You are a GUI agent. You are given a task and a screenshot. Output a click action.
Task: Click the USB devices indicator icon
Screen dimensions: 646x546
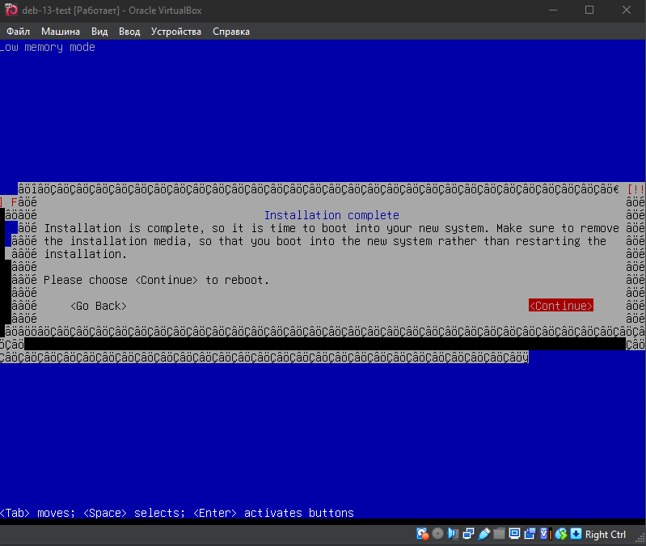click(483, 534)
